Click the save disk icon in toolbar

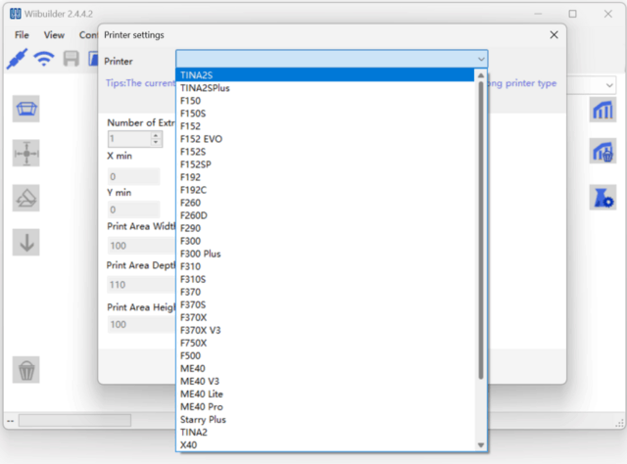click(72, 58)
